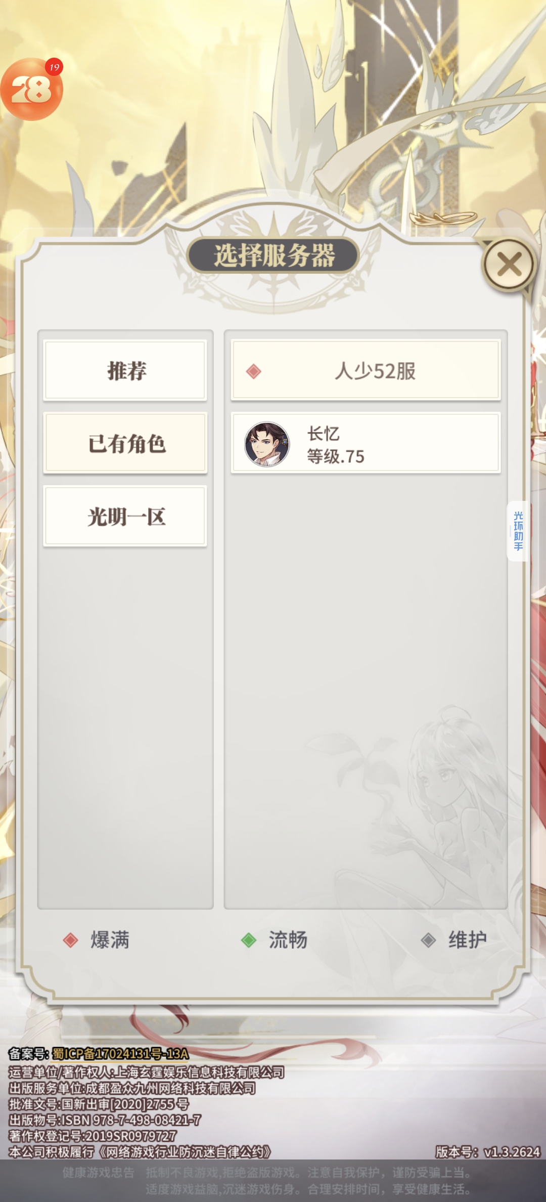546x1202 pixels.
Task: Open the red 19 notification badge
Action: [x=54, y=67]
